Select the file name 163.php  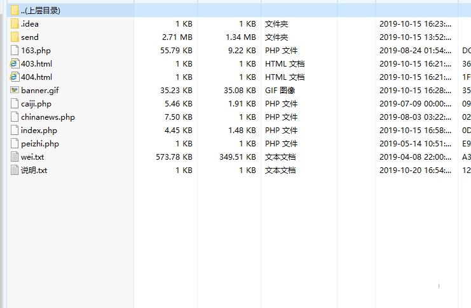36,51
